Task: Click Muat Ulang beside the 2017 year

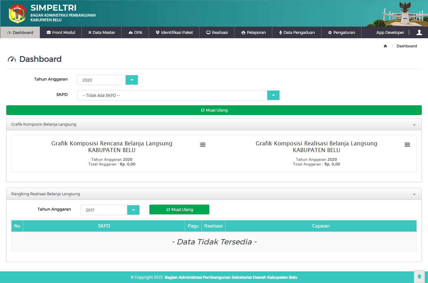Action: click(179, 210)
